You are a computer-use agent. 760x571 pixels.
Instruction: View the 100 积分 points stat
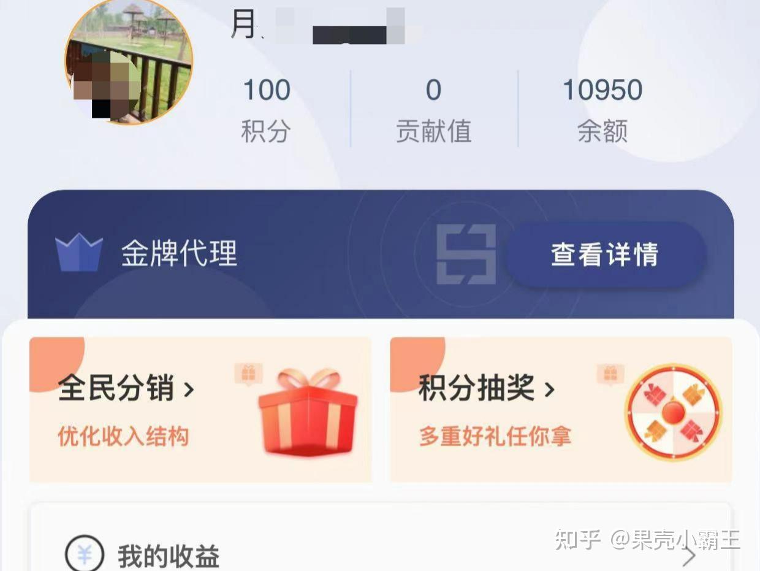[x=266, y=109]
